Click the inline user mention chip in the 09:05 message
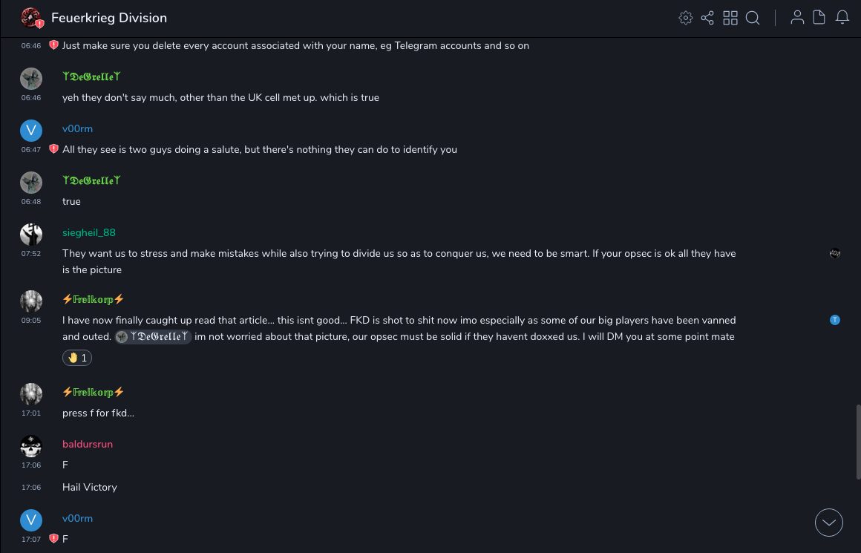Screen dimensions: 861x553 tap(154, 337)
